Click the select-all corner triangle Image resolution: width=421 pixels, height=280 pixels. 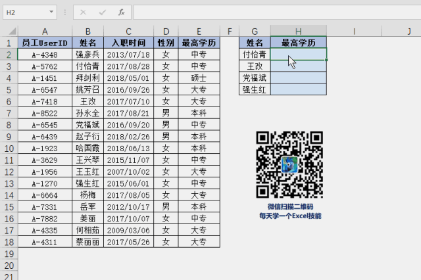[x=12, y=32]
